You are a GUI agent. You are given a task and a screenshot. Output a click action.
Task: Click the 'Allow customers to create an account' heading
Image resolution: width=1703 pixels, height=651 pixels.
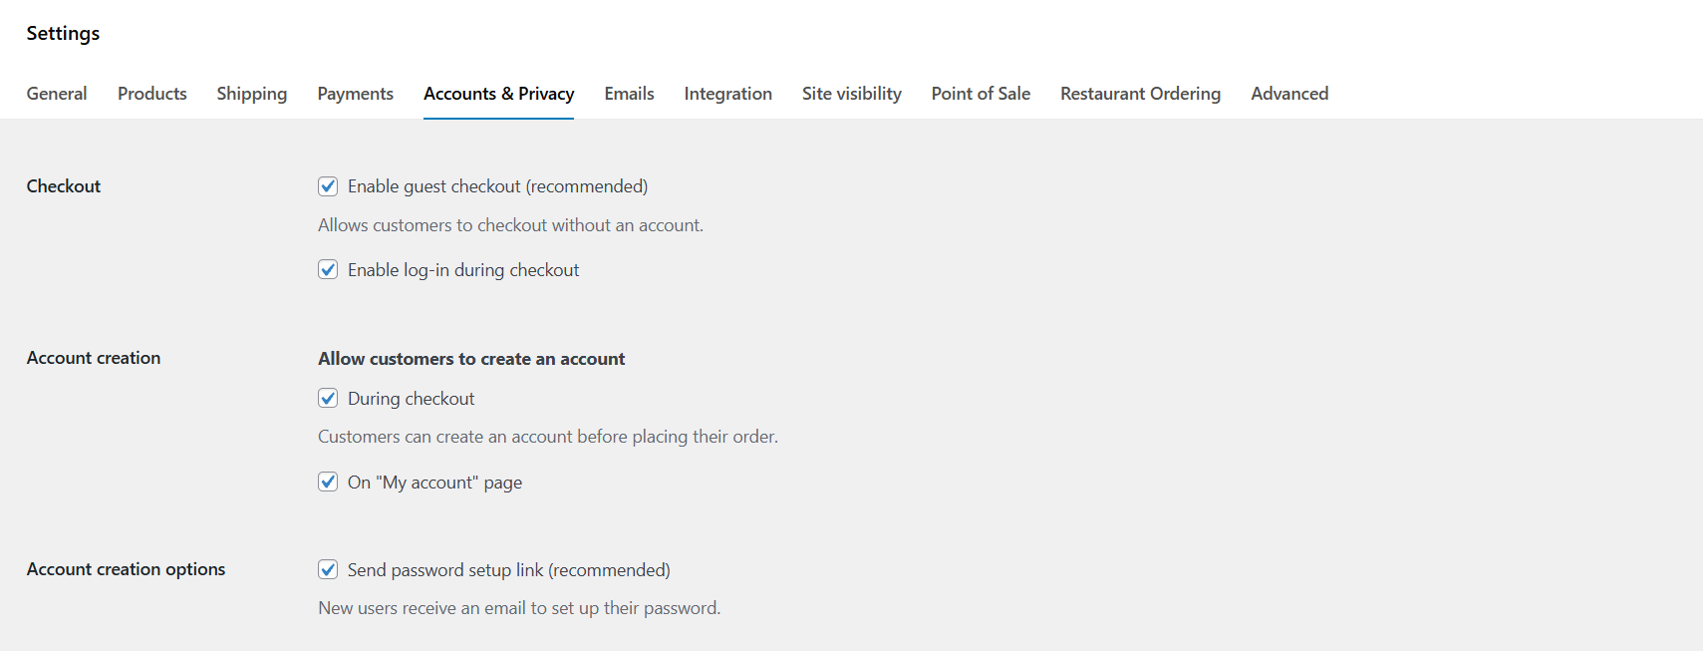(x=470, y=358)
